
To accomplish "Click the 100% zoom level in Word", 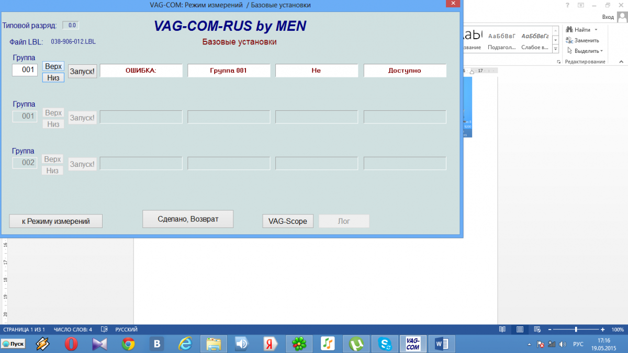I will [618, 329].
